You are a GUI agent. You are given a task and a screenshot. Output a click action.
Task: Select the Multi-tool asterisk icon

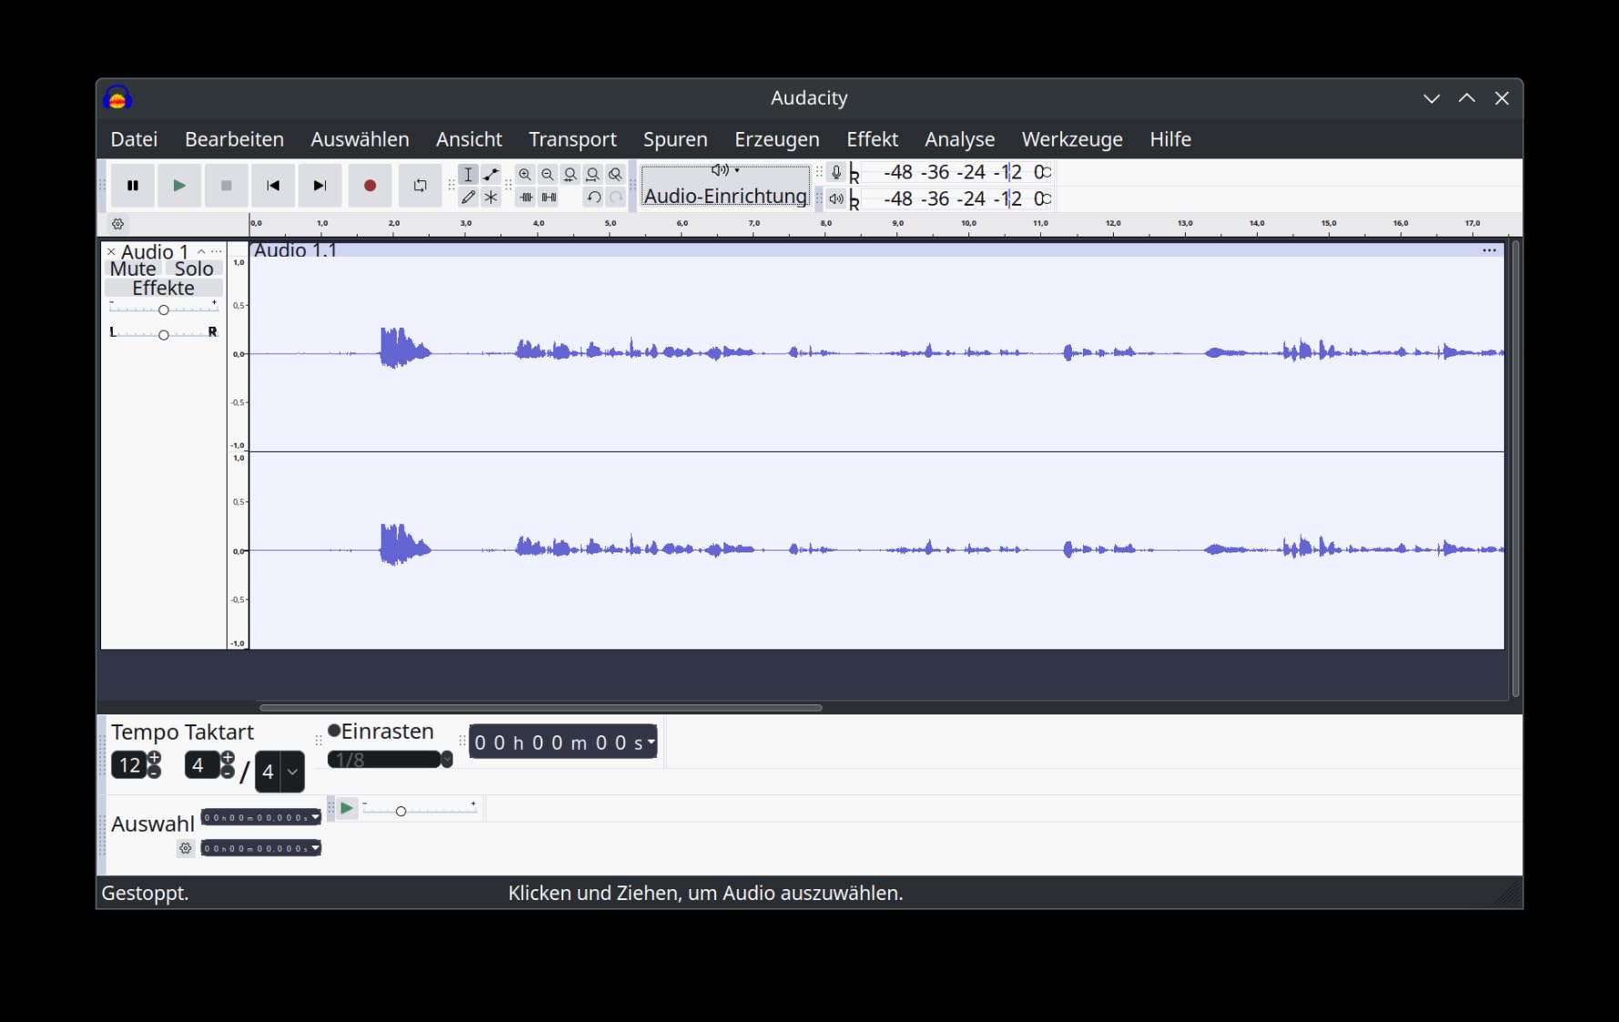coord(491,197)
